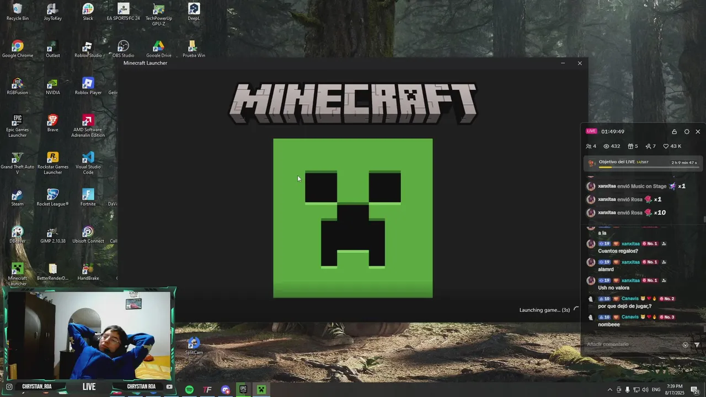Select Rockstar Games Launcher desktop icon
This screenshot has height=397, width=706.
pyautogui.click(x=52, y=163)
